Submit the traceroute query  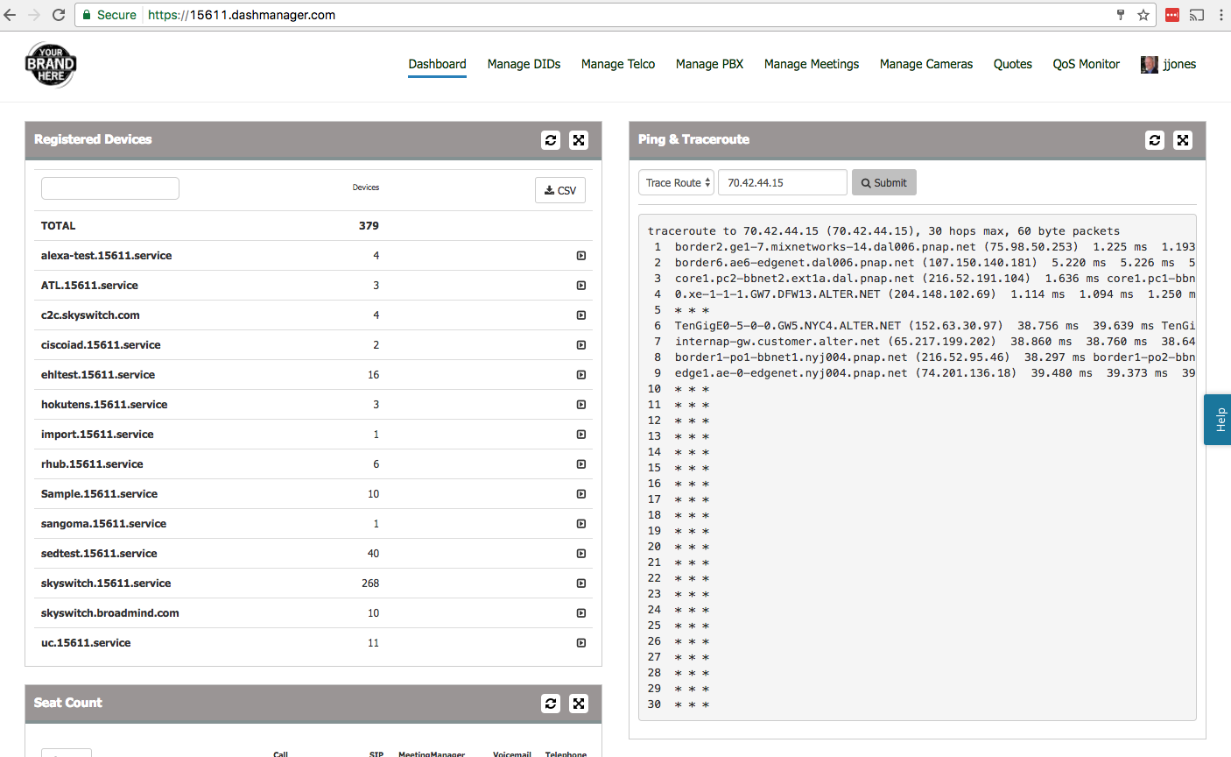(x=883, y=182)
